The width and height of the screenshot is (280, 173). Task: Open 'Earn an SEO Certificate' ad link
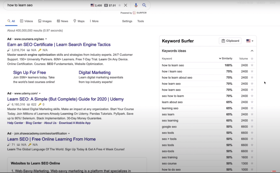pyautogui.click(x=59, y=44)
